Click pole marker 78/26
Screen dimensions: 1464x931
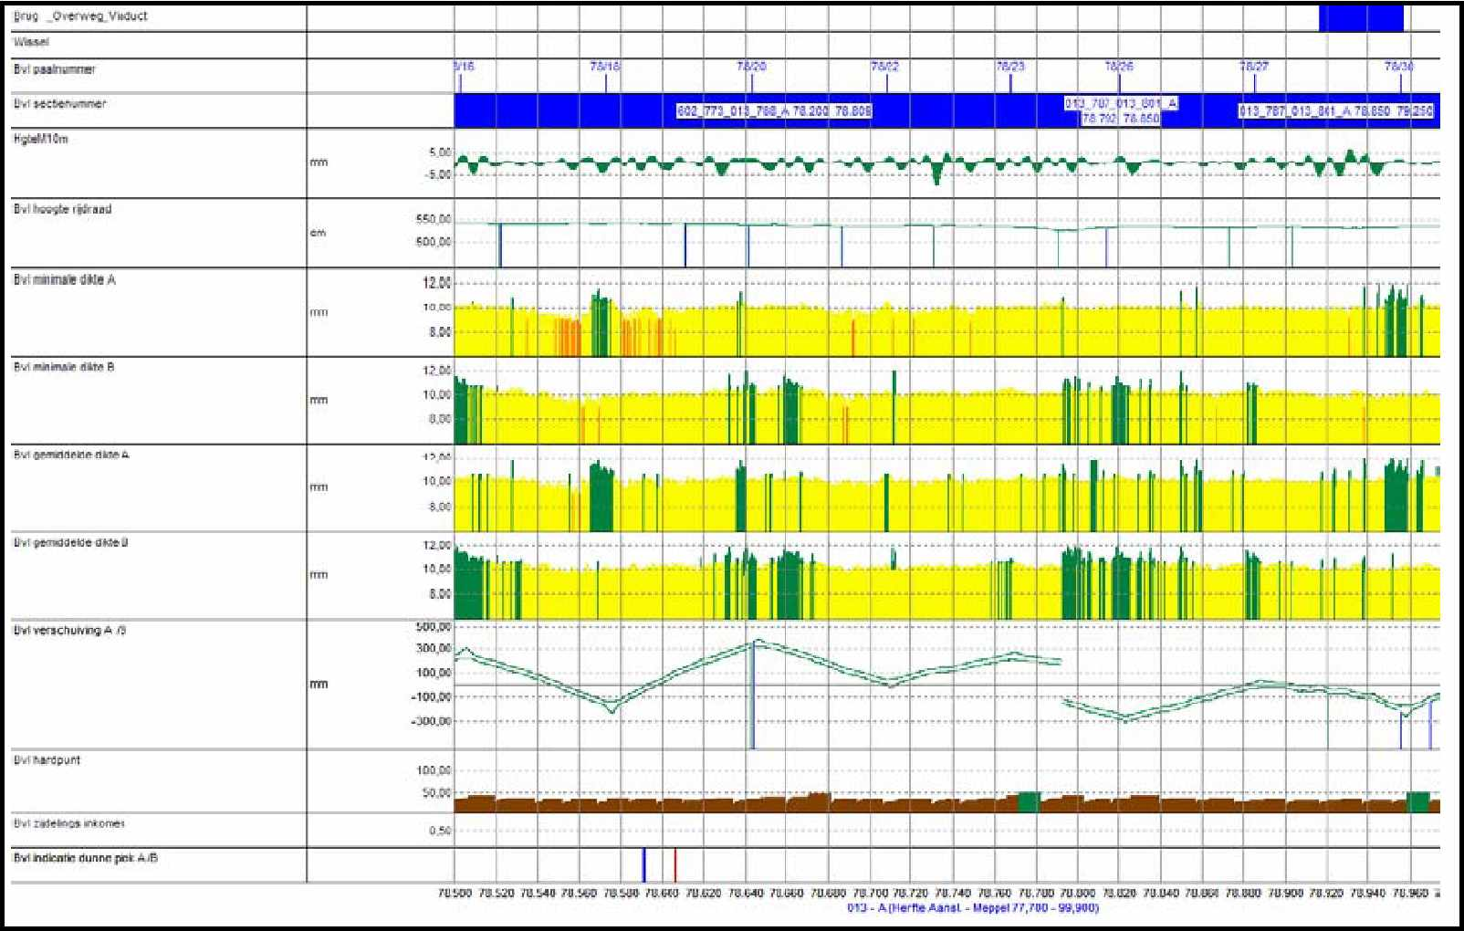tap(1119, 68)
